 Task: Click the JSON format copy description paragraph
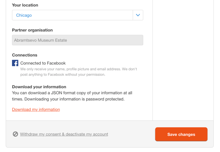pyautogui.click(x=72, y=96)
